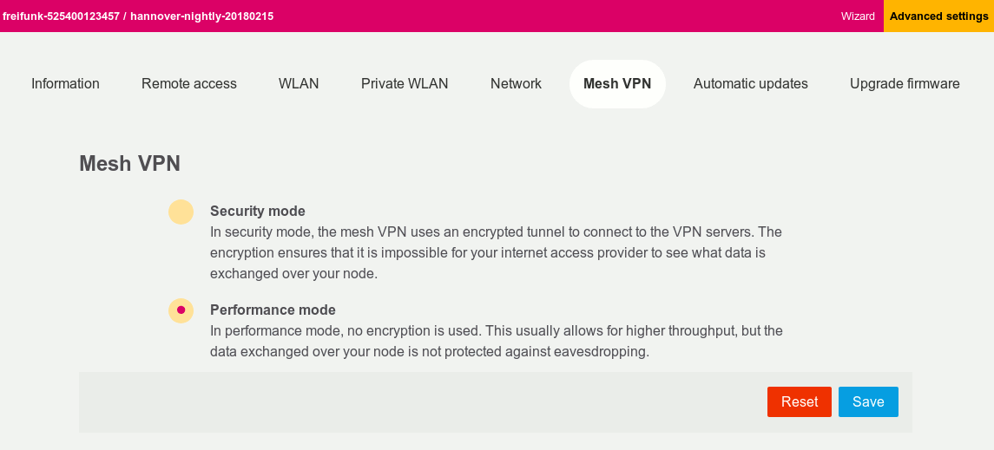This screenshot has height=450, width=994.
Task: Go to the Upgrade firmware tab
Action: (x=905, y=84)
